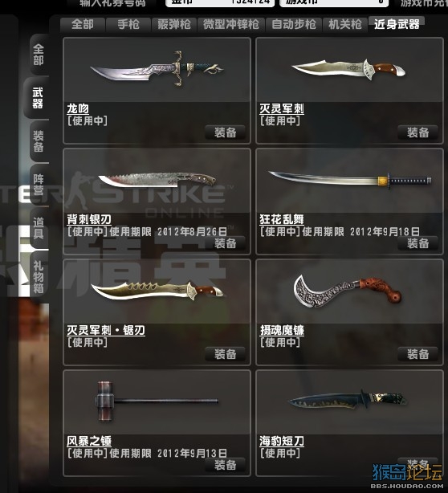Switch to the 手枪 tab
The height and width of the screenshot is (493, 448).
[128, 24]
